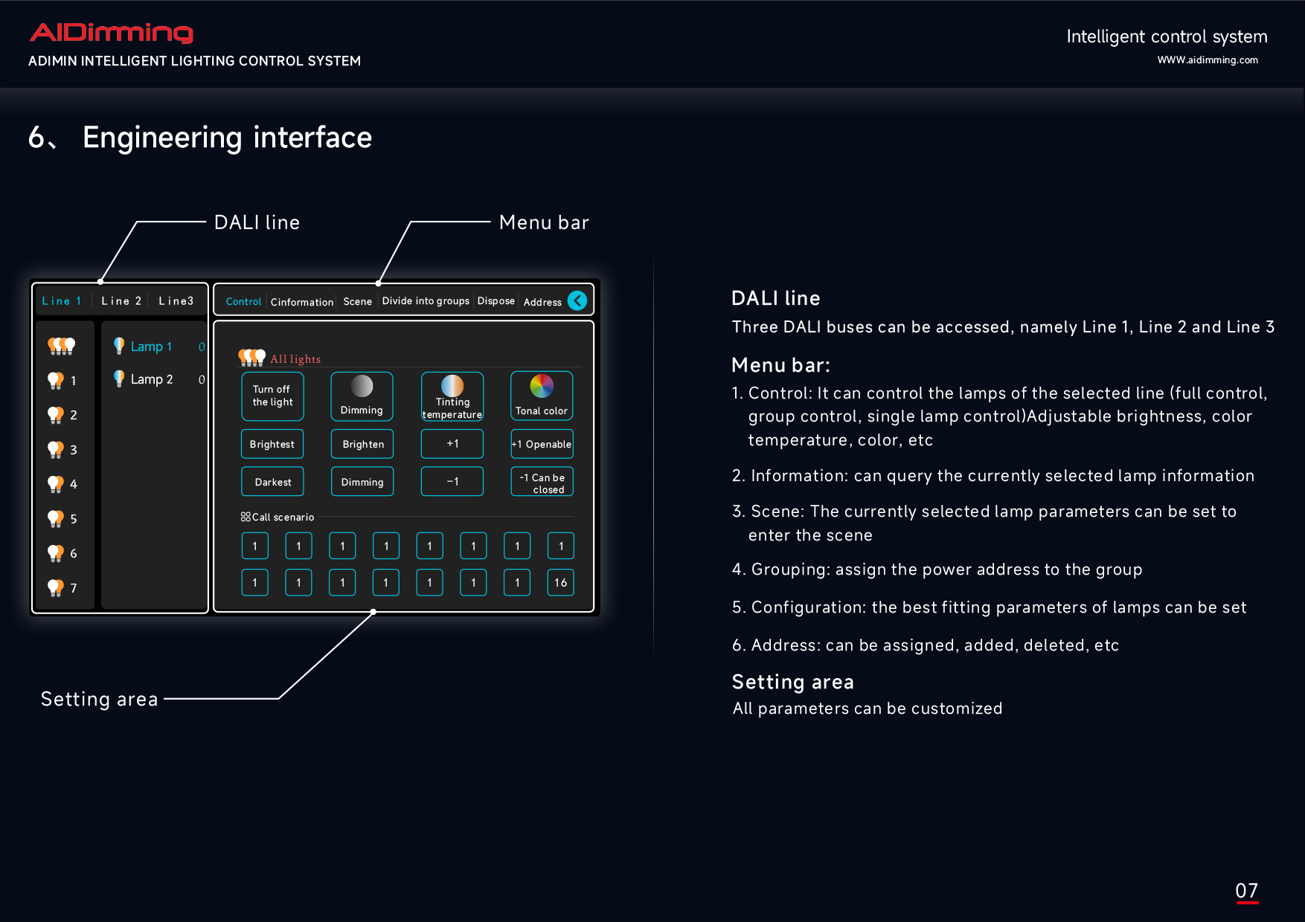Select group 5 bulb icon
The width and height of the screenshot is (1305, 922).
coord(56,518)
